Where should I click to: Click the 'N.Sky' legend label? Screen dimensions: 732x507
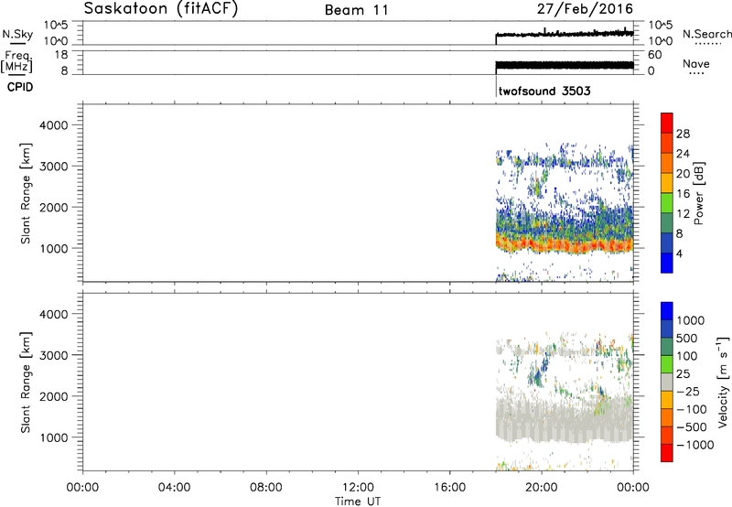tap(17, 34)
